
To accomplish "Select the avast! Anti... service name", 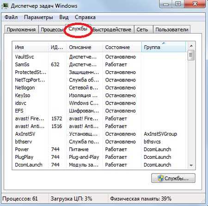I will pyautogui.click(x=30, y=126).
